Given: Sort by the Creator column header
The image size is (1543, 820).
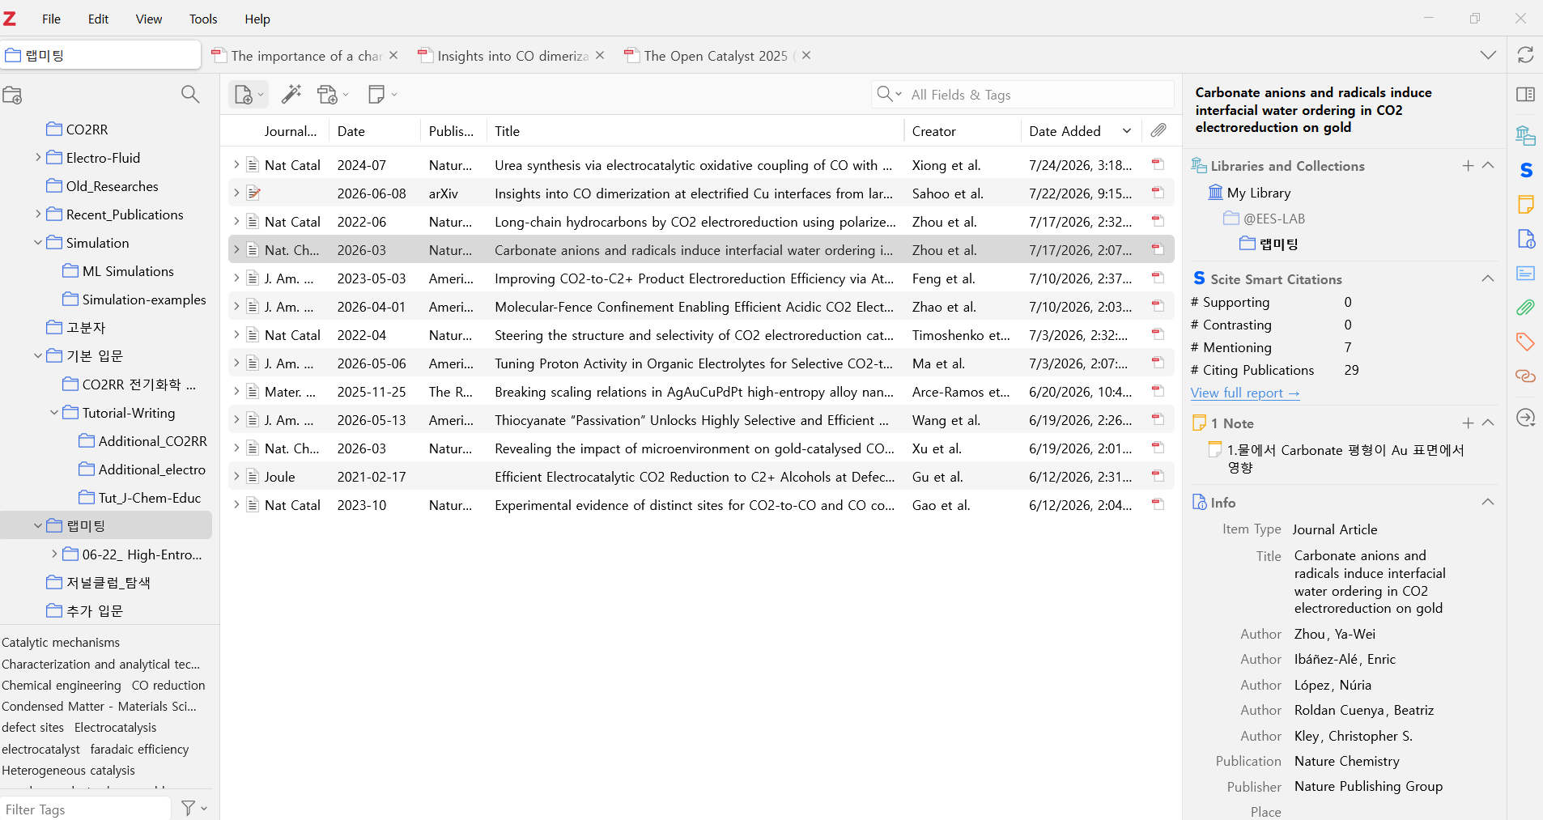Looking at the screenshot, I should (x=962, y=131).
